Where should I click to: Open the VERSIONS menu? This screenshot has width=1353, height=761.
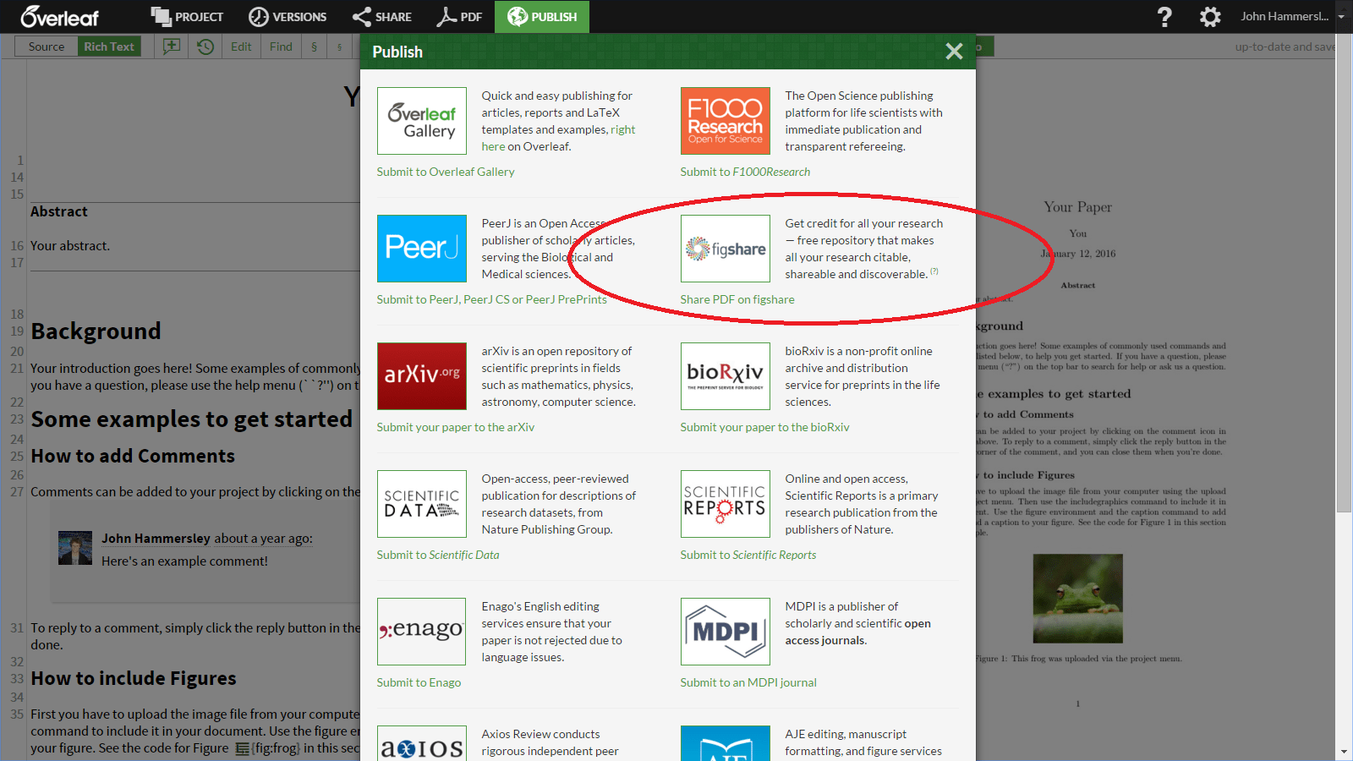tap(288, 17)
